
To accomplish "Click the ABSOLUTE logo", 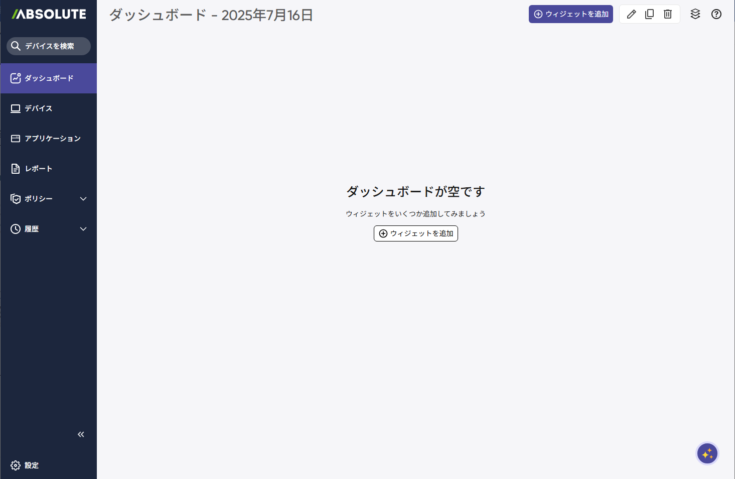I will (49, 14).
